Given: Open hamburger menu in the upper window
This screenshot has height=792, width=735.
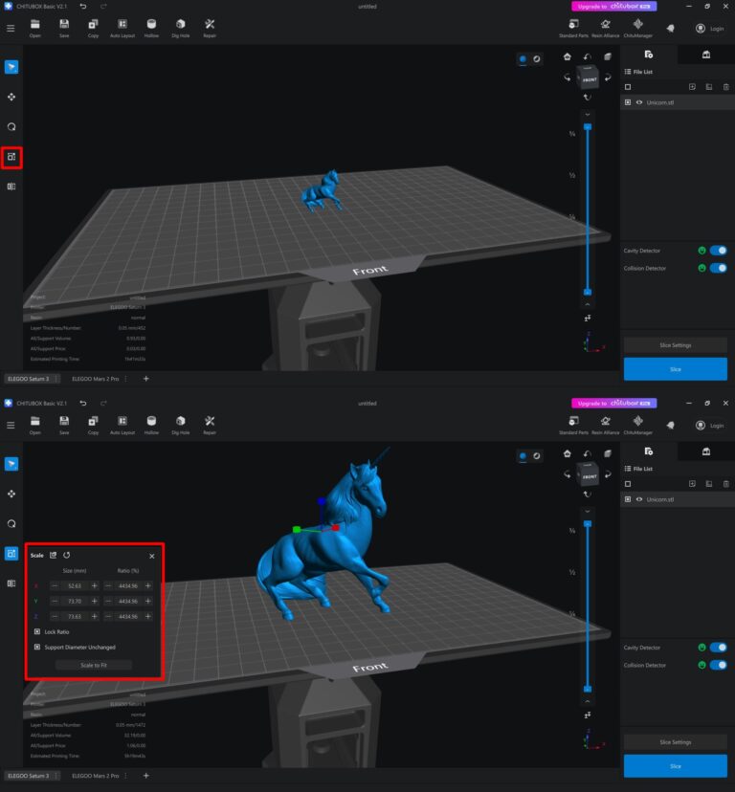Looking at the screenshot, I should pos(11,28).
